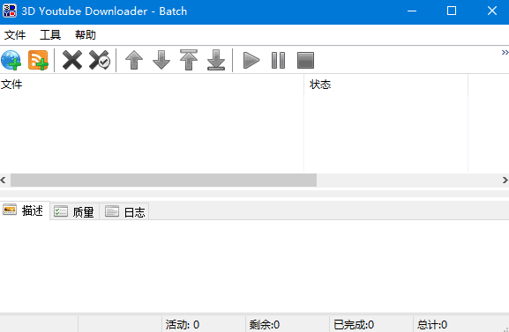Open the 帮助 menu
509x332 pixels.
tap(86, 34)
